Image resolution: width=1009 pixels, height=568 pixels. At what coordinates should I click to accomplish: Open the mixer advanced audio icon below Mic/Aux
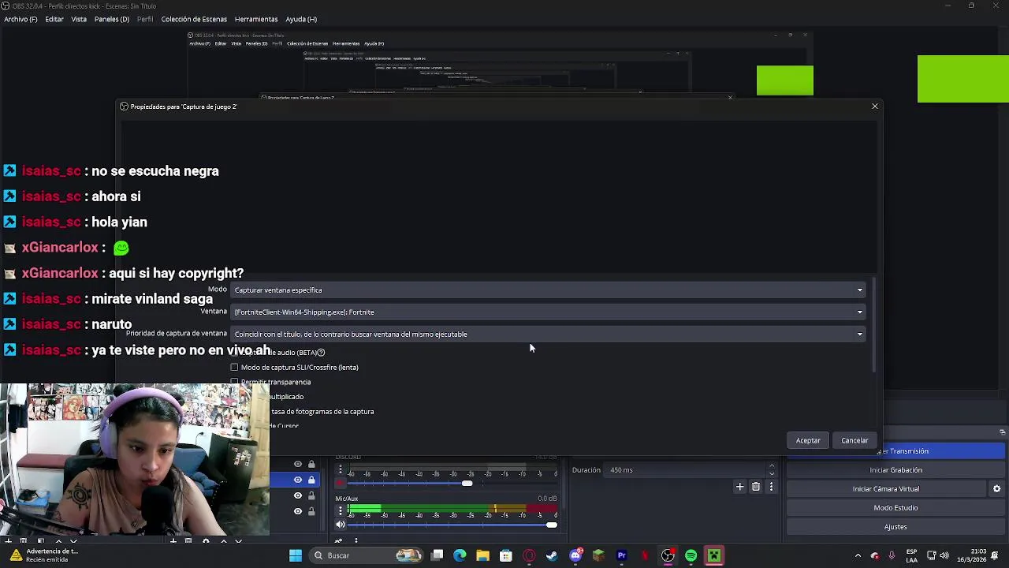(339, 541)
